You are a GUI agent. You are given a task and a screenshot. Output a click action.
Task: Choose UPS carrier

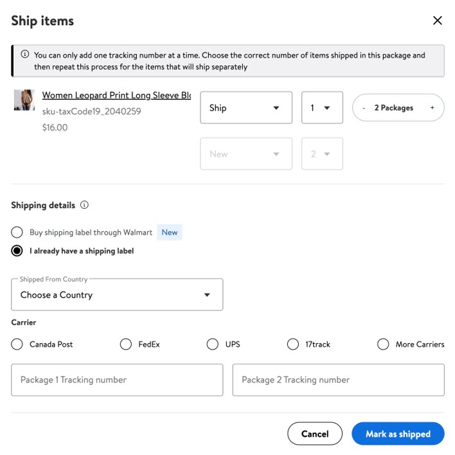click(x=213, y=344)
